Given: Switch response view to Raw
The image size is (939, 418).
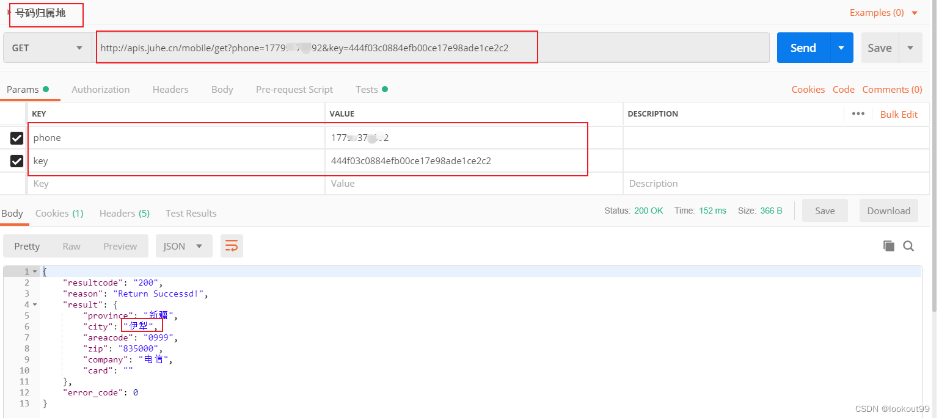Looking at the screenshot, I should tap(71, 246).
